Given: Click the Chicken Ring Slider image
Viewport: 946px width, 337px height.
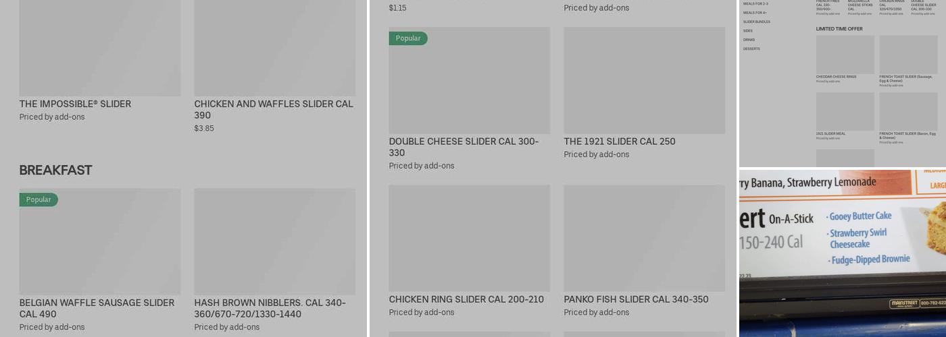Looking at the screenshot, I should point(469,238).
